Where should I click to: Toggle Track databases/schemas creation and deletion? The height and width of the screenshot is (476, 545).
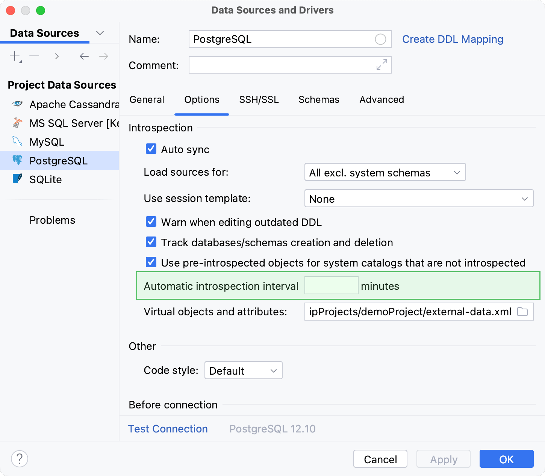pyautogui.click(x=151, y=242)
